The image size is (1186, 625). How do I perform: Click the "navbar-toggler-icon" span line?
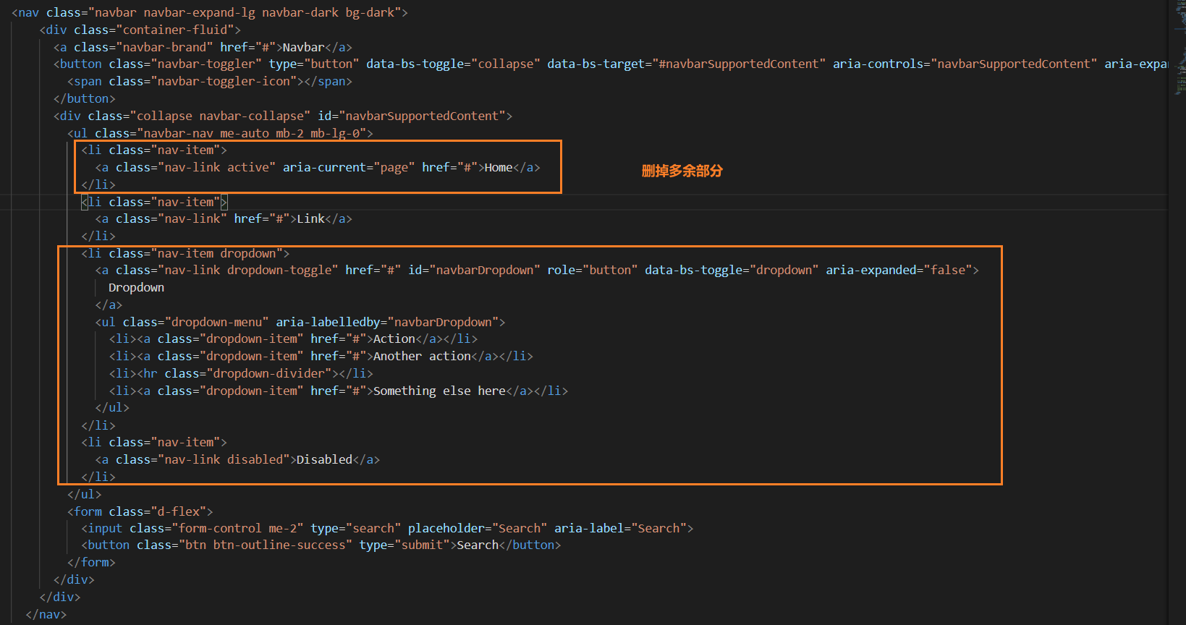[210, 81]
